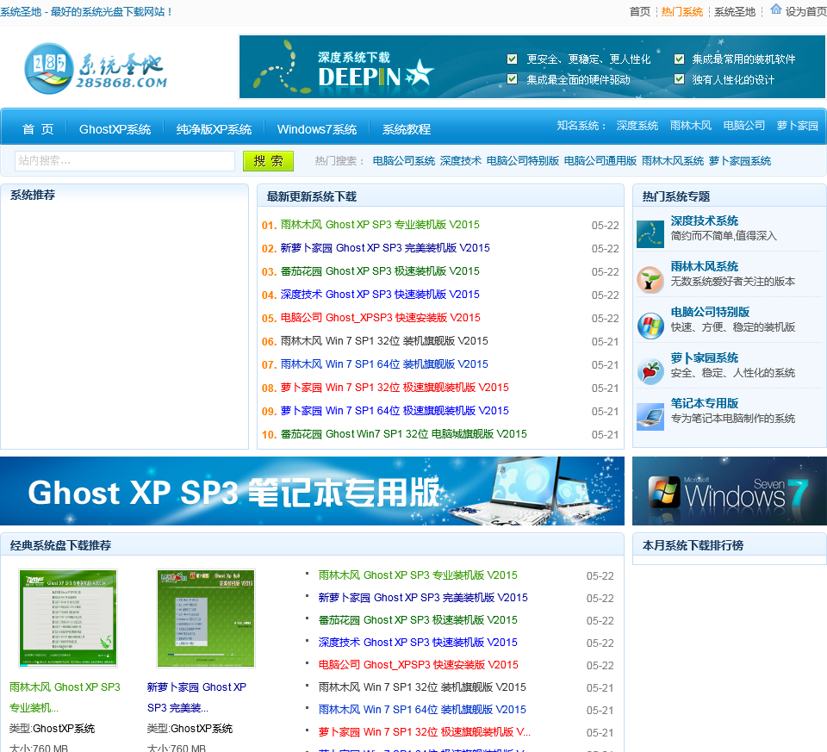
Task: Open GhostXP系统 navigation tab
Action: coord(115,129)
